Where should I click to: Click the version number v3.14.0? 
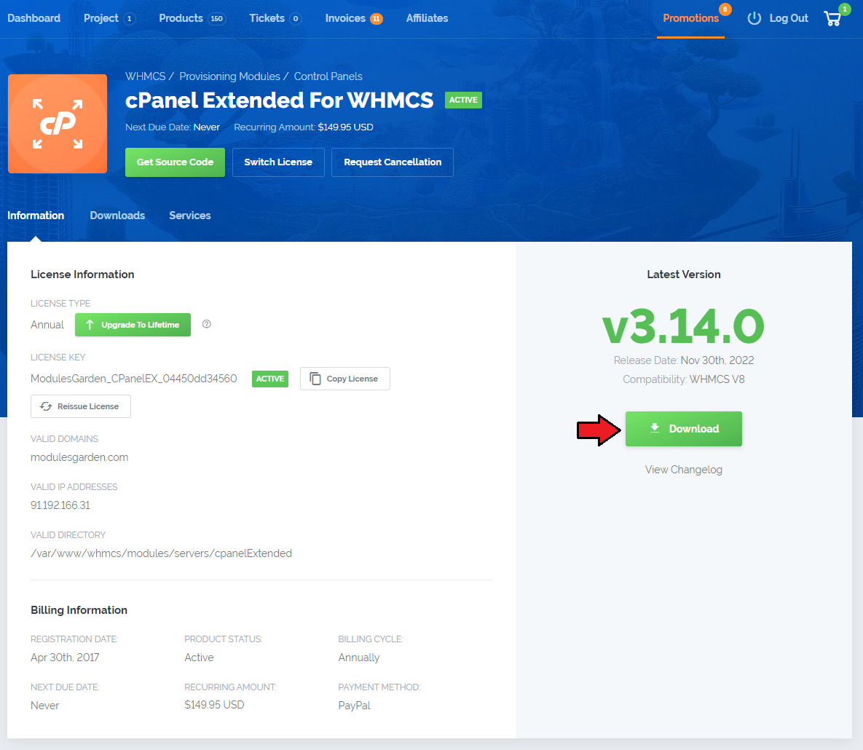click(x=684, y=327)
